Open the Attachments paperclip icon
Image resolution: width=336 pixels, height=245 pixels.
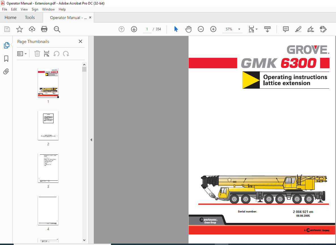tap(6, 71)
